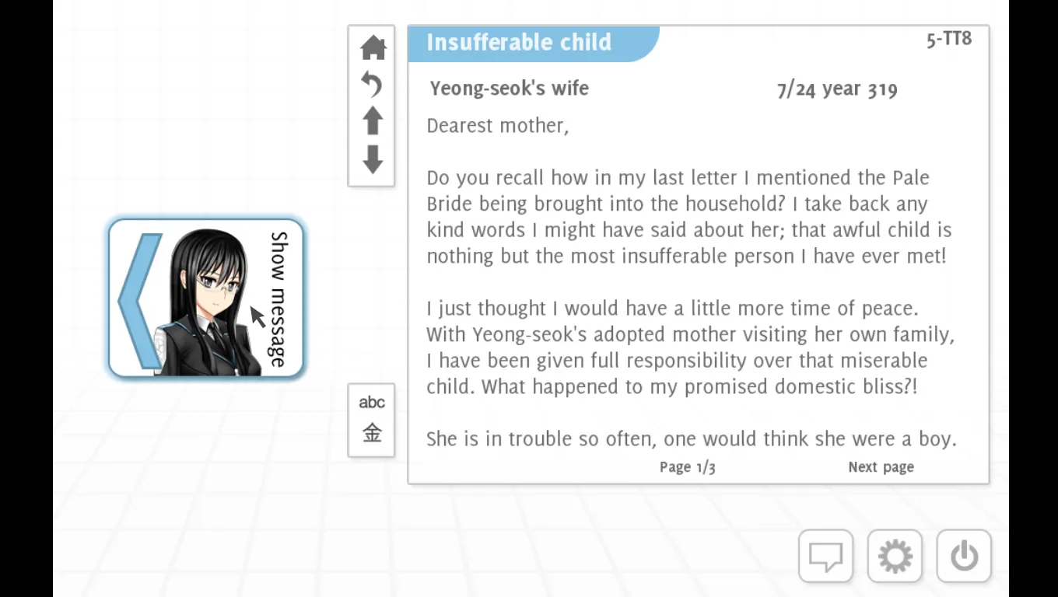Click the Dearest mother greeting line

coord(498,126)
